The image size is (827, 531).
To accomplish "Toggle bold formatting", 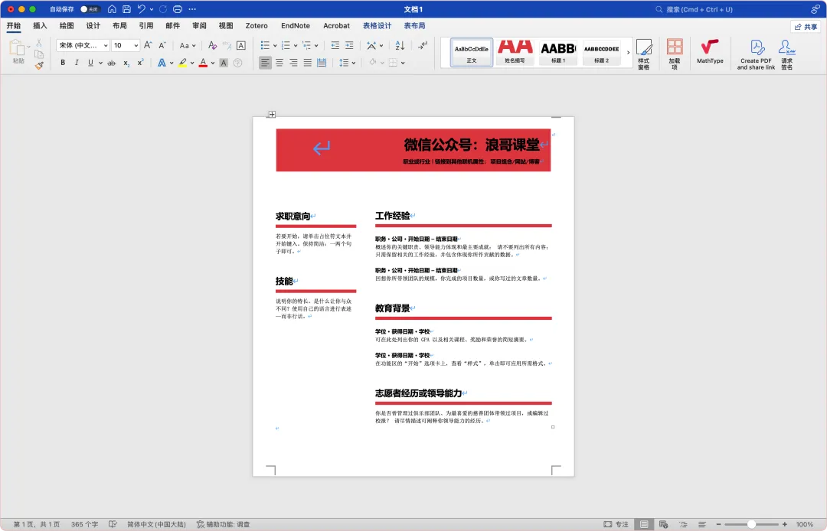I will tap(63, 63).
